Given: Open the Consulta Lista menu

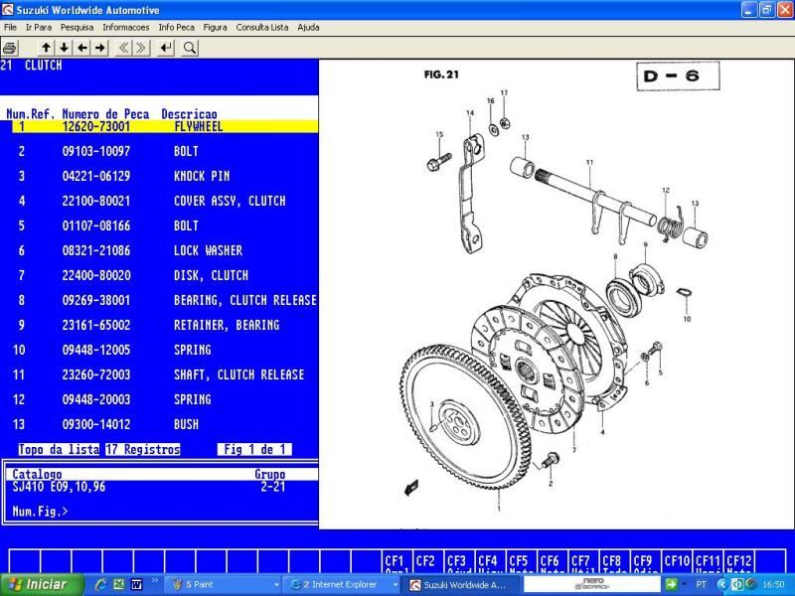Looking at the screenshot, I should (262, 28).
